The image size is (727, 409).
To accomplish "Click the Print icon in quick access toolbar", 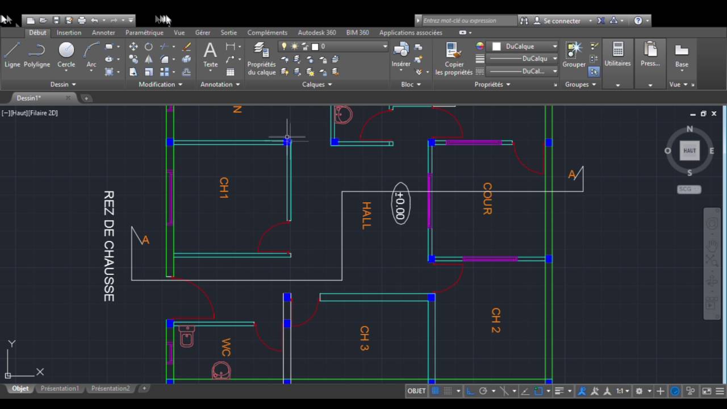I will click(82, 20).
